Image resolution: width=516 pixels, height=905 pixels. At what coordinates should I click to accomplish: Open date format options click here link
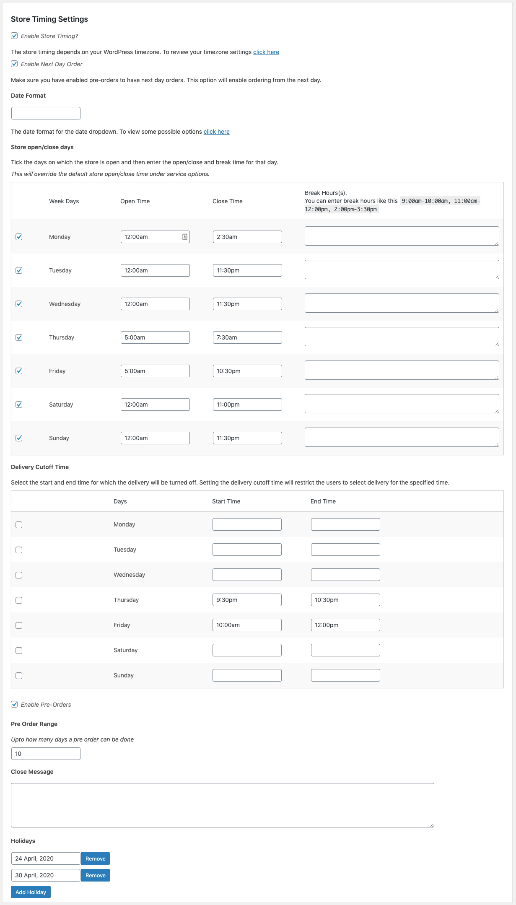pyautogui.click(x=216, y=132)
